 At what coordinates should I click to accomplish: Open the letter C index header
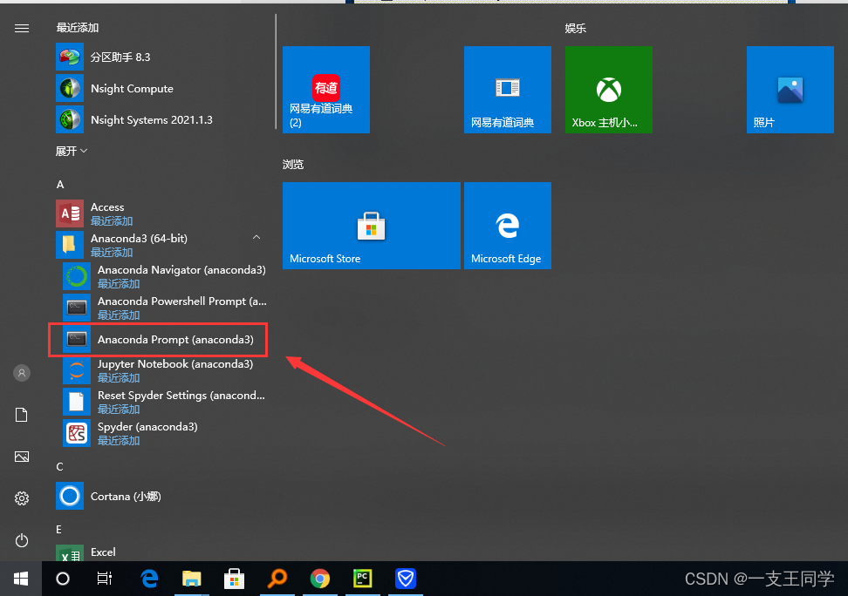(59, 467)
